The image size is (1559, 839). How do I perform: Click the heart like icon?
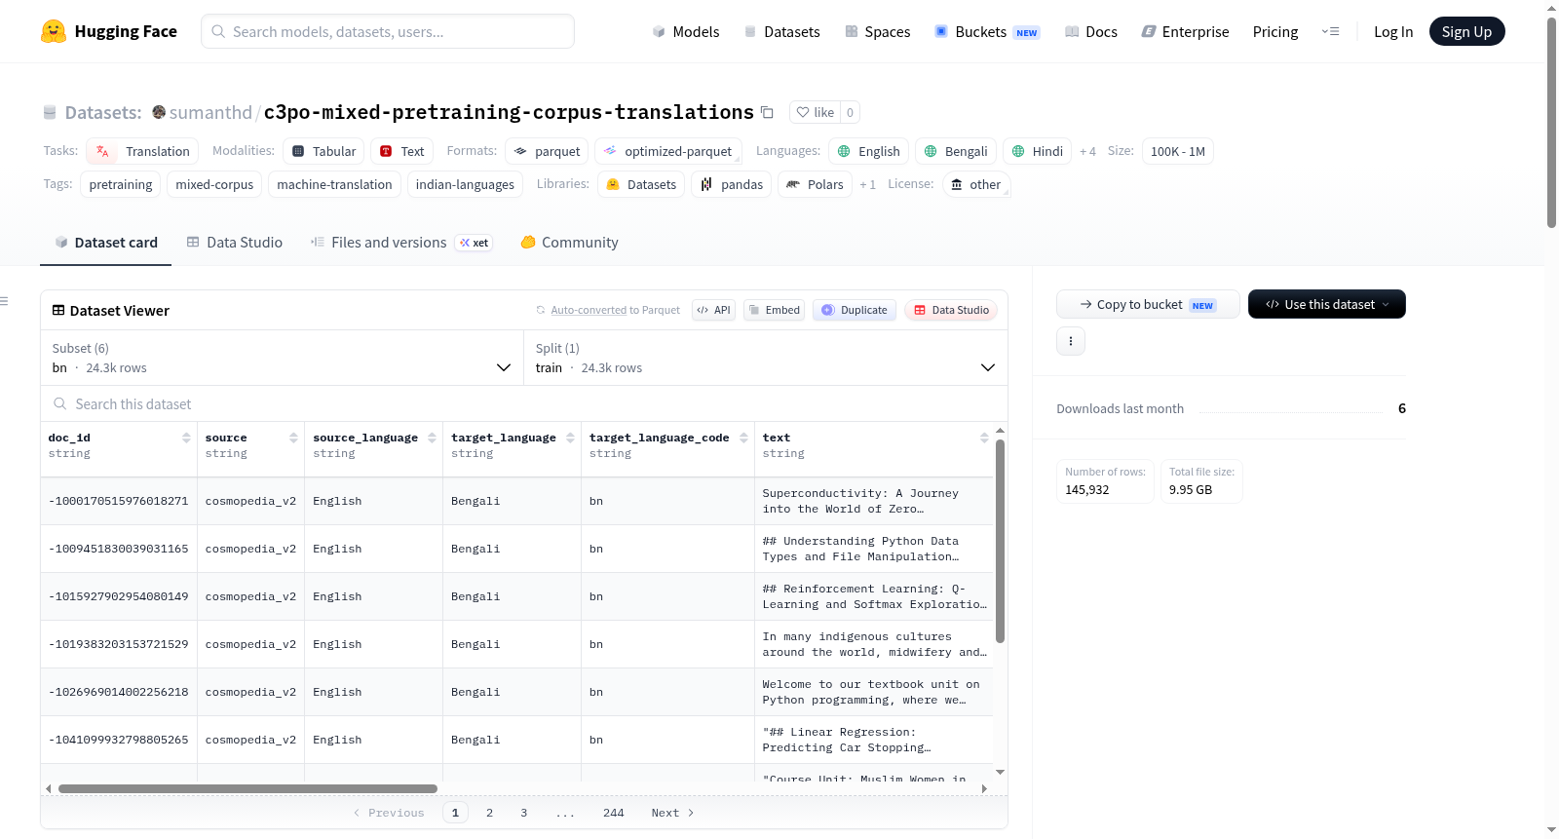803,112
